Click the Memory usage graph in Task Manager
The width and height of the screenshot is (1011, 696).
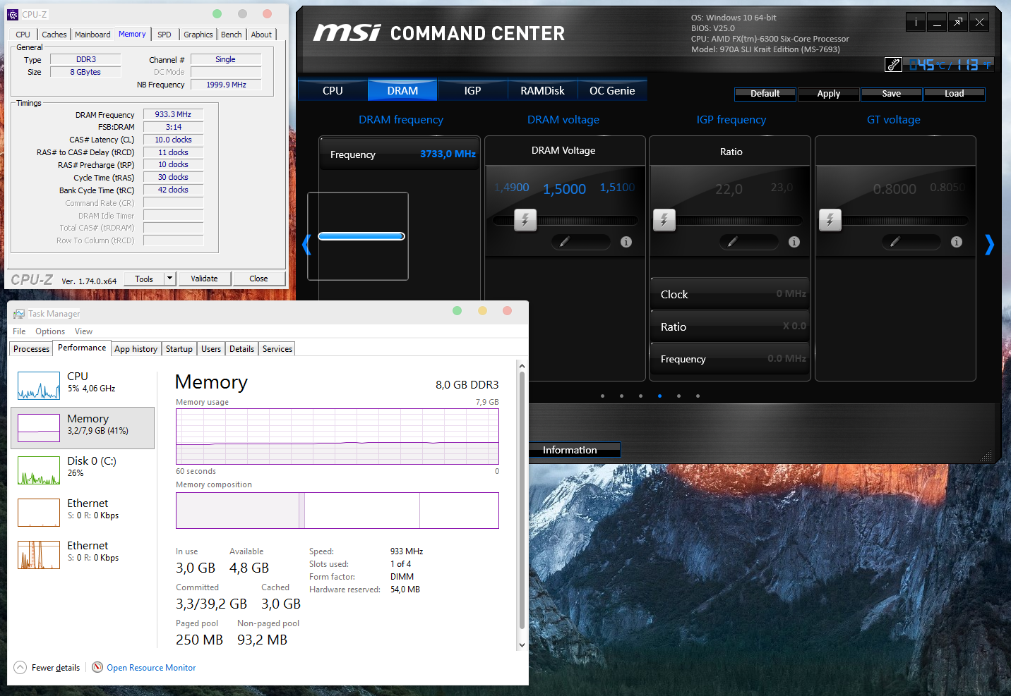click(337, 436)
